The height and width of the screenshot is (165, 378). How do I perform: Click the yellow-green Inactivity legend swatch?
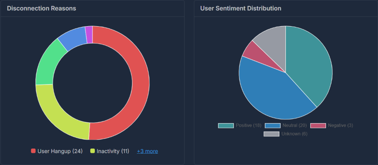click(92, 151)
